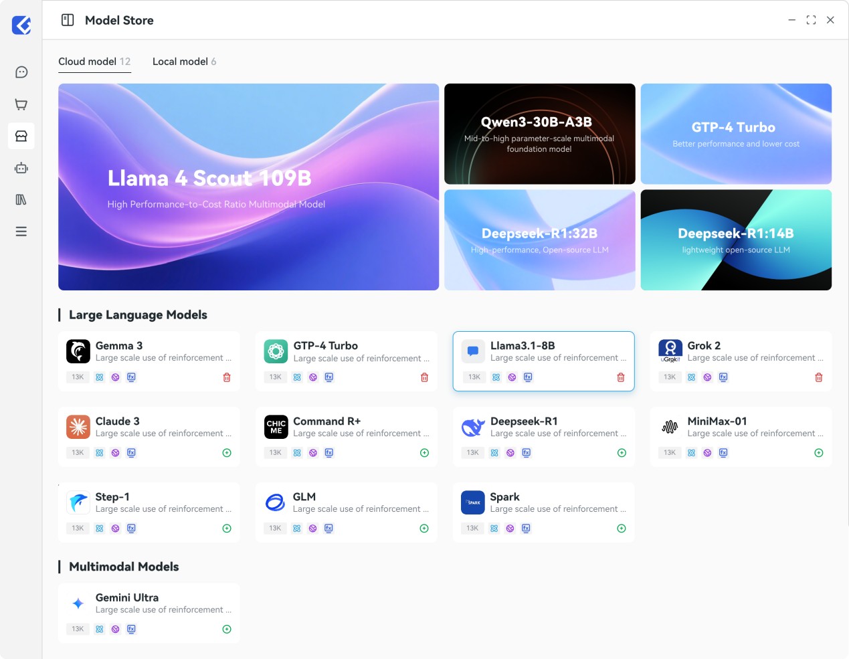849x659 pixels.
Task: Delete the Gemma 3 model using trash icon
Action: tap(227, 377)
